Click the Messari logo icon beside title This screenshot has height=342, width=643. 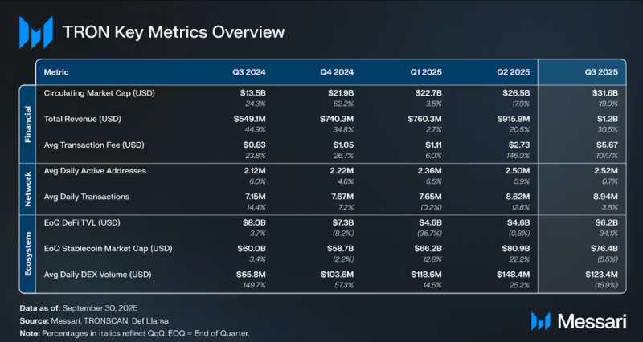(36, 32)
